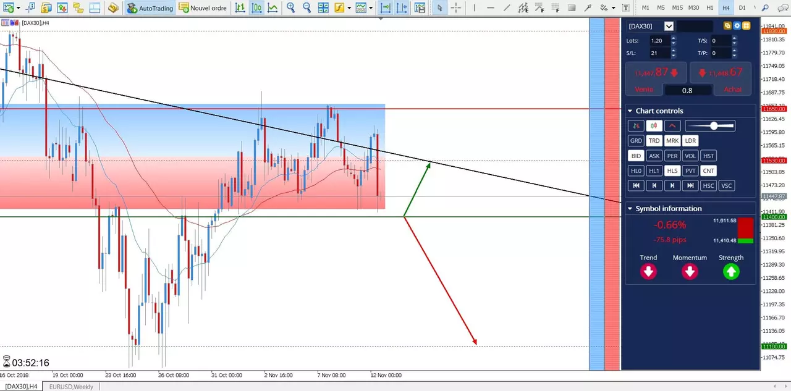The image size is (791, 391).
Task: Zoom out of the chart
Action: tap(307, 8)
